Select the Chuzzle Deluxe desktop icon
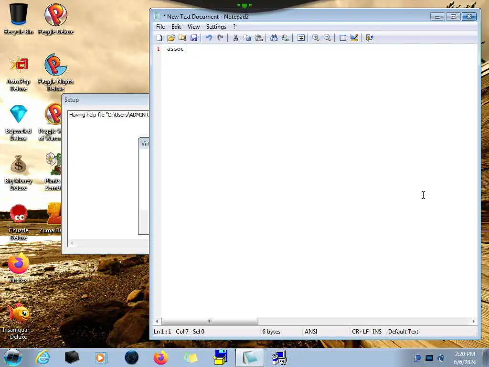 [19, 223]
